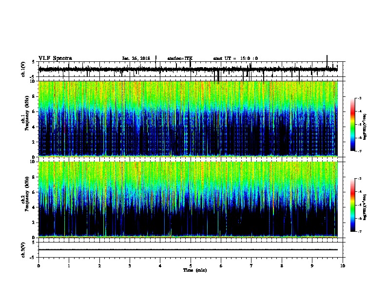The height and width of the screenshot is (298, 386).
Task: Click time axis tick label "6"
Action: [x=221, y=266]
